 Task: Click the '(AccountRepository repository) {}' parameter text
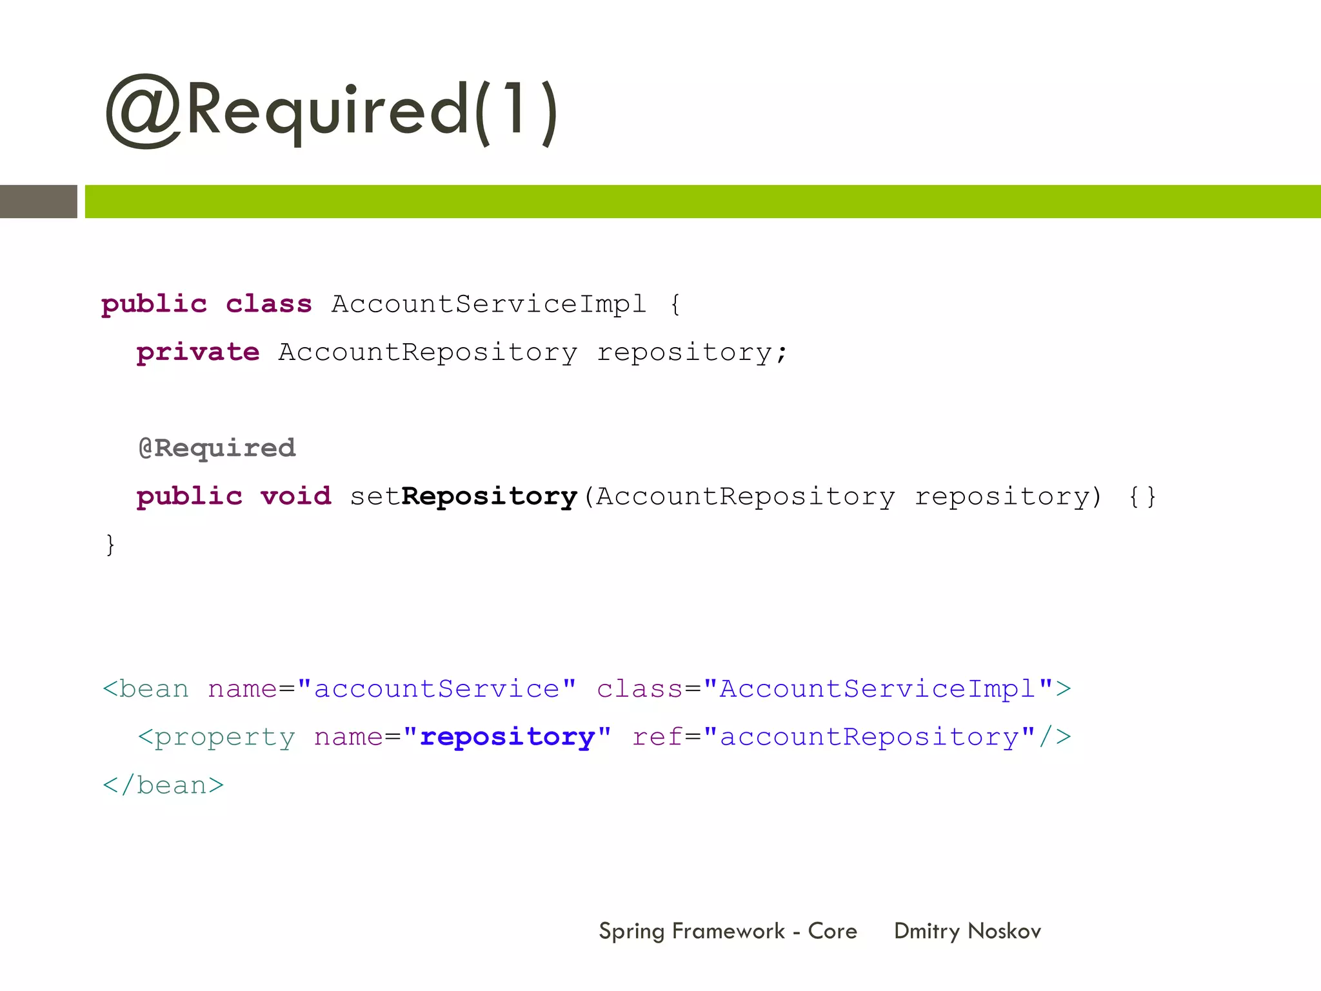870,497
